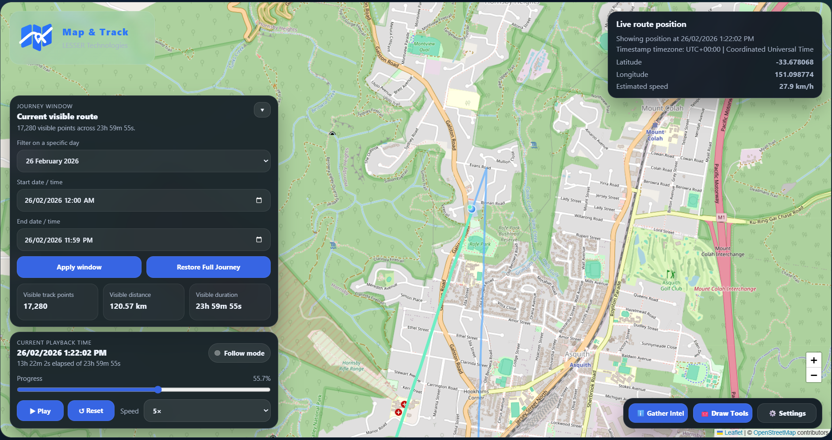The image size is (832, 440).
Task: Click the map zoom in plus control
Action: [813, 360]
